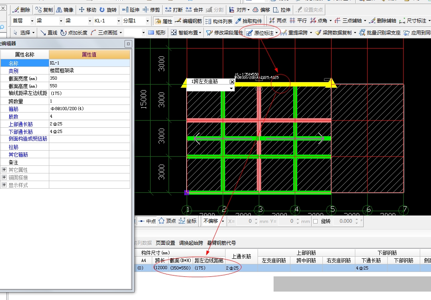Expand the 其它属性 group
Screen dimensions: 431x300
(x=4, y=170)
